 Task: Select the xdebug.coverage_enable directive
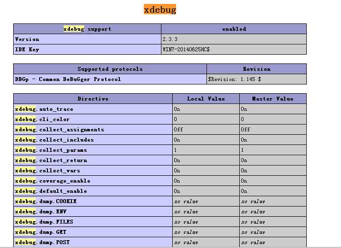[x=93, y=181]
